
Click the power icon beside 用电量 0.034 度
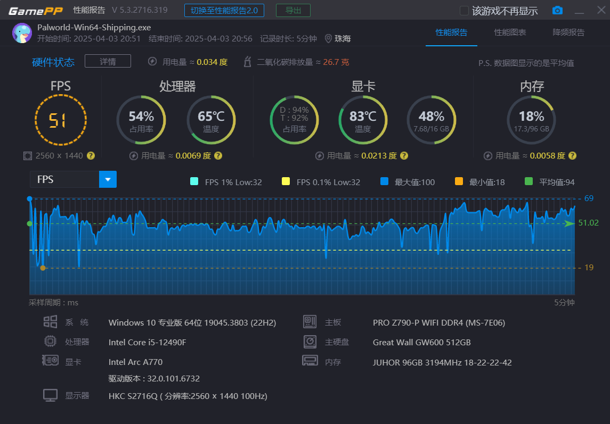pos(152,61)
